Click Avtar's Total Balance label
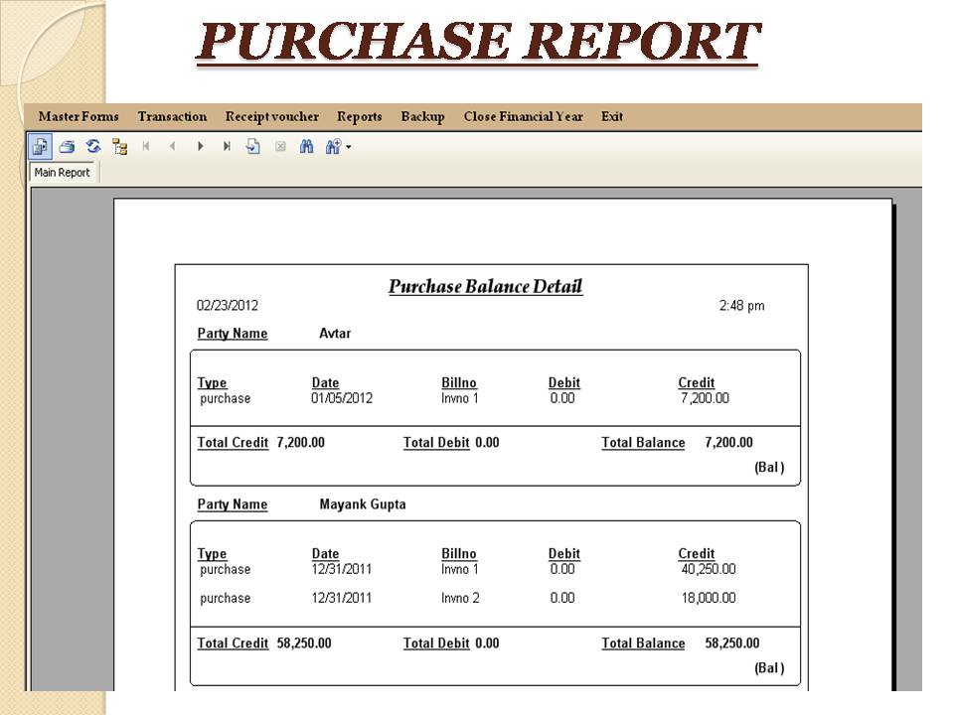The width and height of the screenshot is (954, 715). [643, 443]
